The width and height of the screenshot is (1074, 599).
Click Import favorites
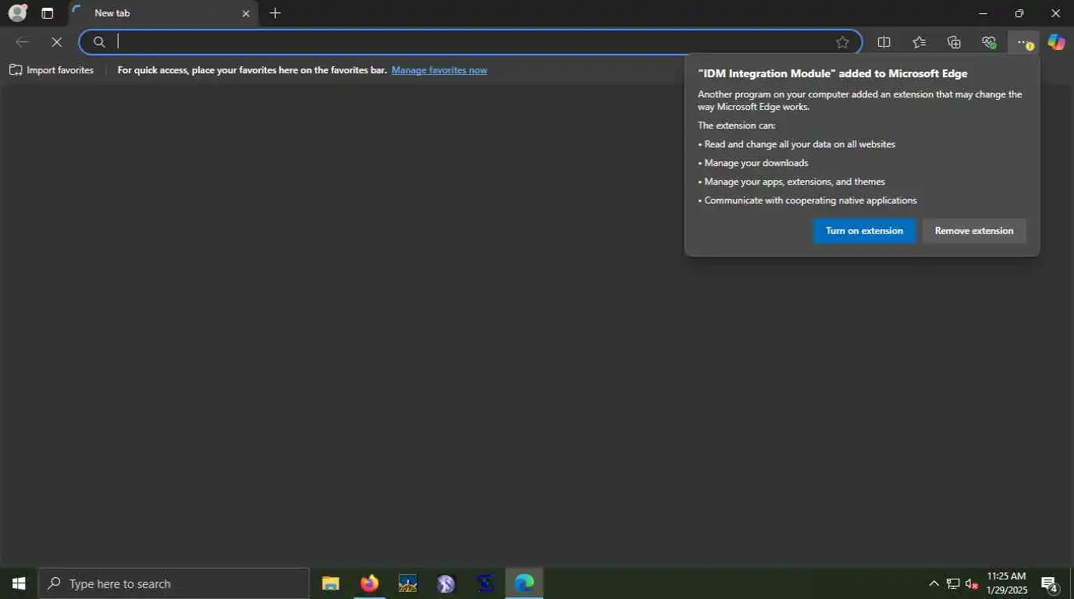(x=52, y=70)
